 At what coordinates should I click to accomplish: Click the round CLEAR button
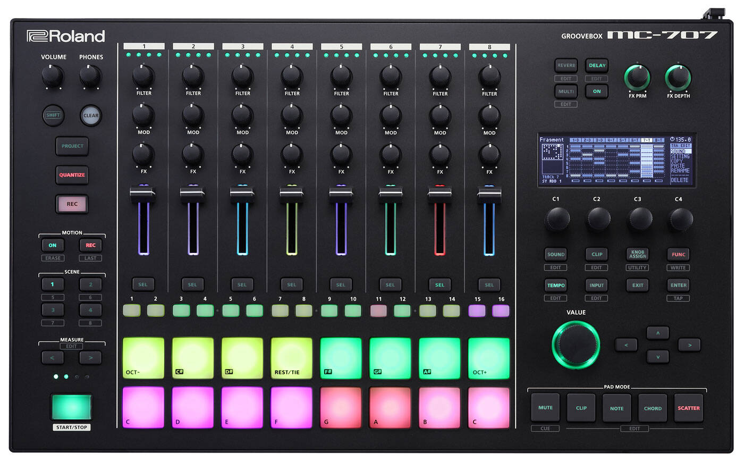[91, 115]
